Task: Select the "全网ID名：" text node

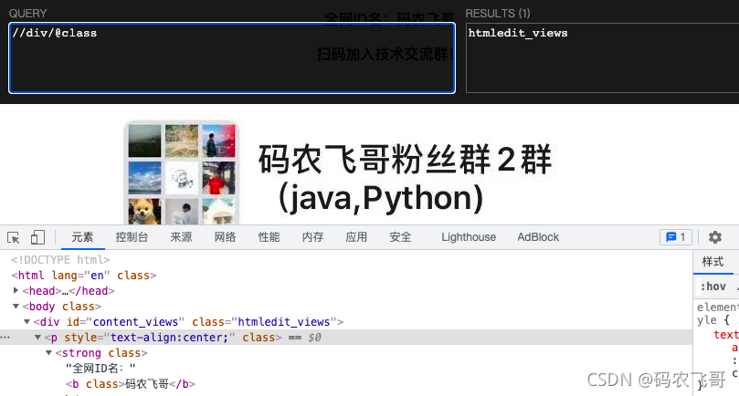Action: [100, 369]
